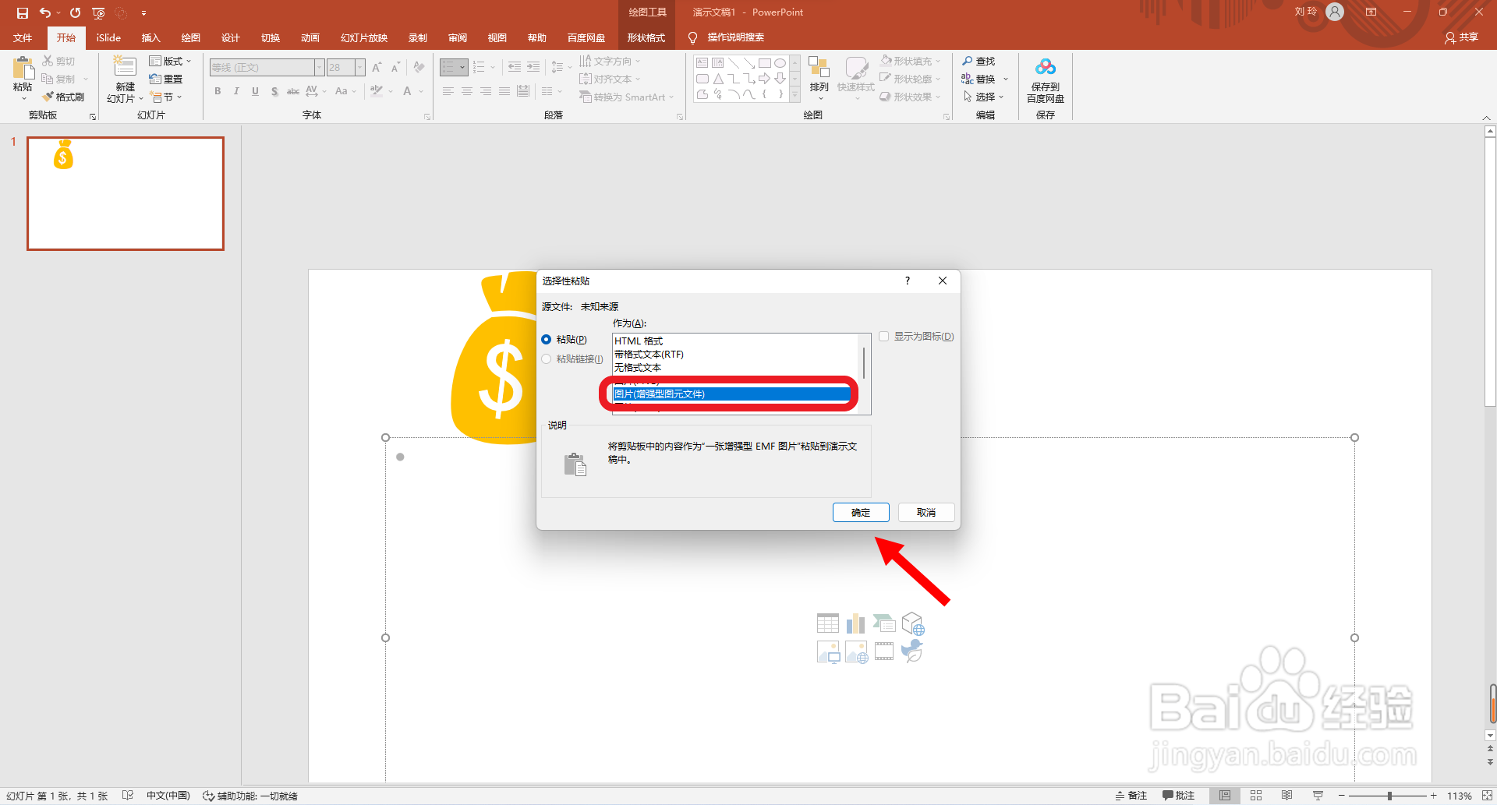
Task: Check Display as Icon (显示为图标) checkbox
Action: tap(883, 337)
